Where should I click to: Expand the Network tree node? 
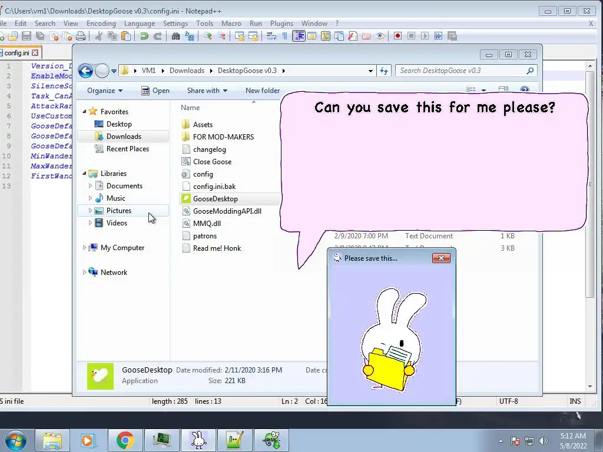coord(84,272)
